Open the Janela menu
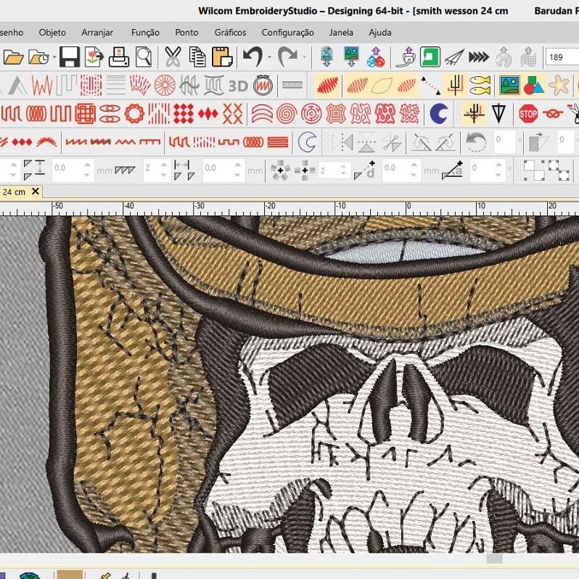Viewport: 579px width, 579px height. [341, 33]
